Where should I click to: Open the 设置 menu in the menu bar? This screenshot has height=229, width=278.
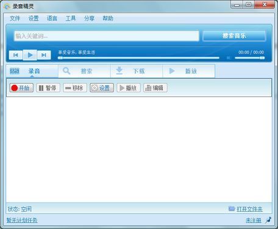coord(34,18)
